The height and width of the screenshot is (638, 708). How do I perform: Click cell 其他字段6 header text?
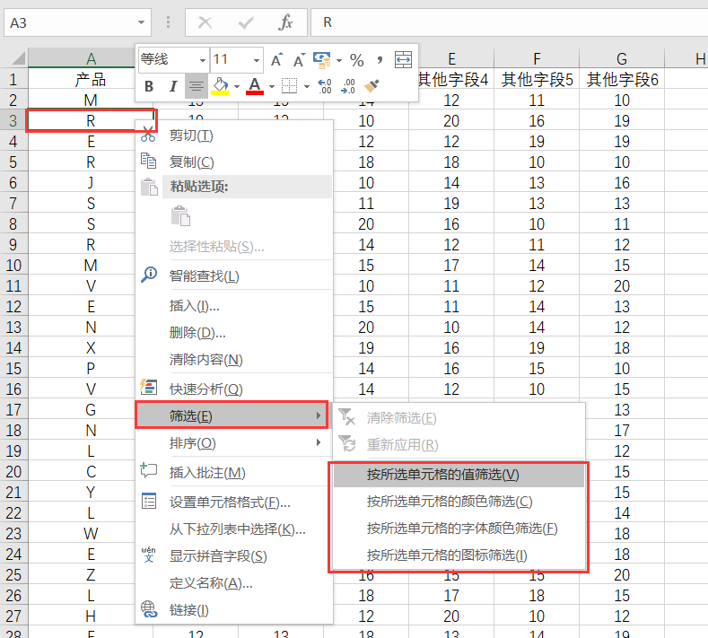[x=622, y=80]
